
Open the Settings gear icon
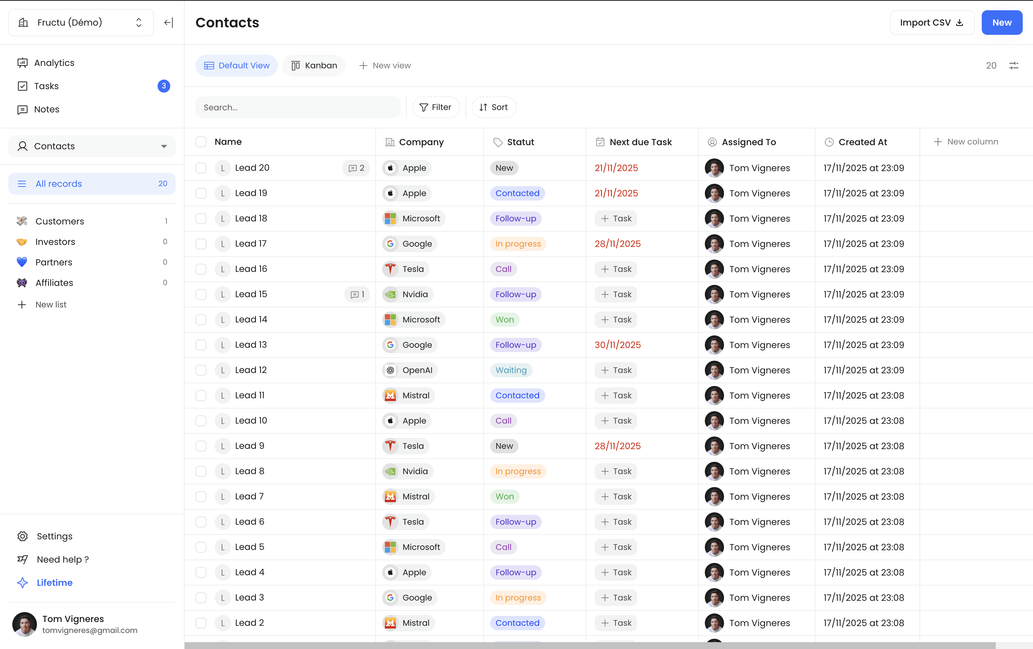click(x=22, y=536)
